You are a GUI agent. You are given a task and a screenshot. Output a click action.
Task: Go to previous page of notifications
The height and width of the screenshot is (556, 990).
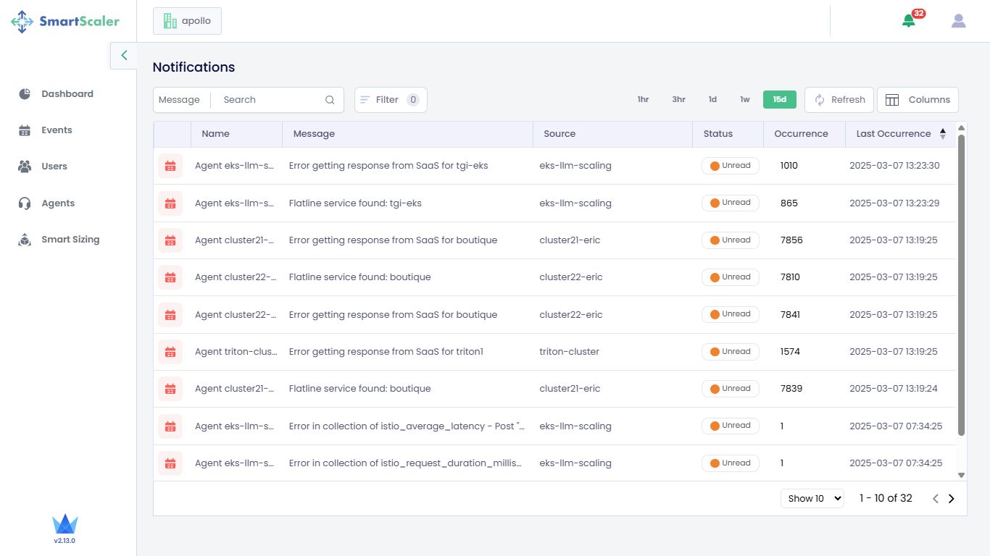coord(936,499)
